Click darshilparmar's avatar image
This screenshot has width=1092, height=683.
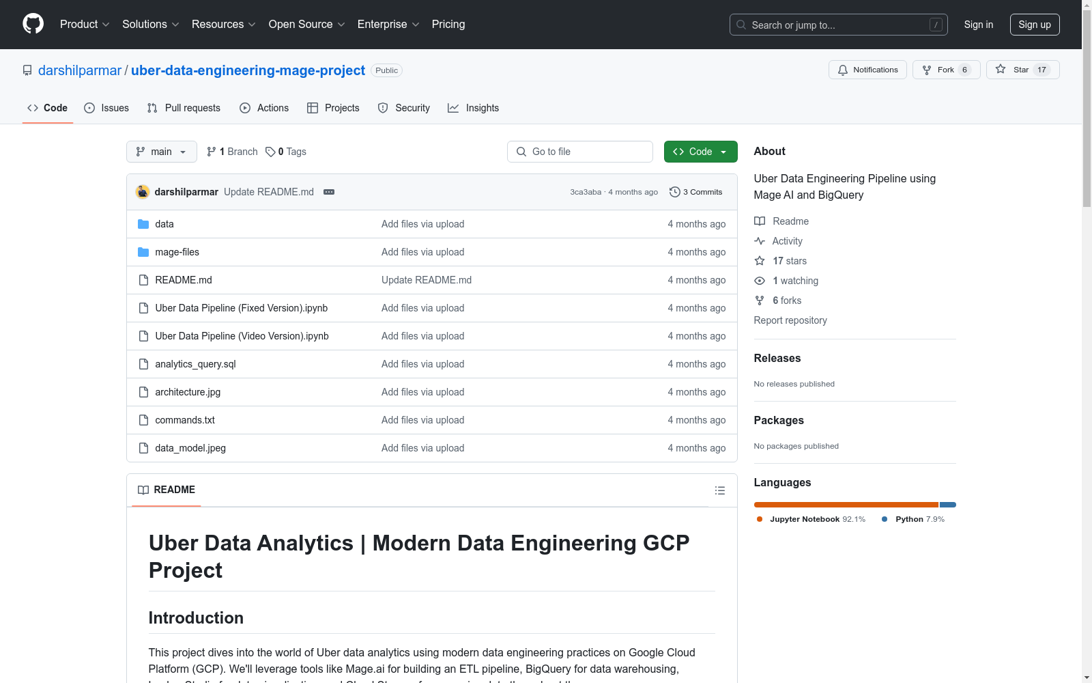(x=143, y=192)
